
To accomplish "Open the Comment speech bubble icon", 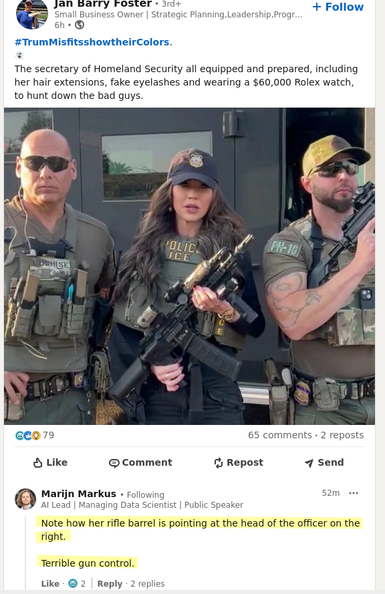I will click(114, 463).
